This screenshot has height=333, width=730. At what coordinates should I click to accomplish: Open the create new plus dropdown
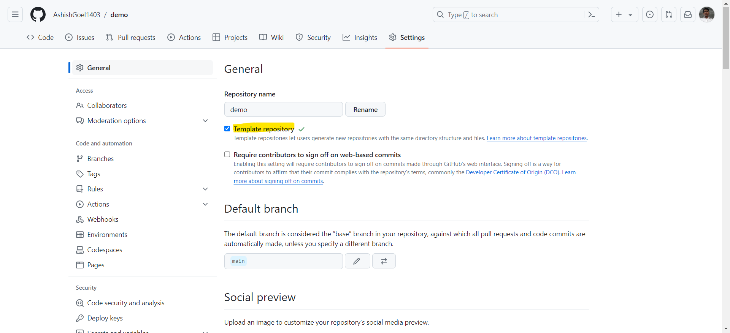coord(624,15)
